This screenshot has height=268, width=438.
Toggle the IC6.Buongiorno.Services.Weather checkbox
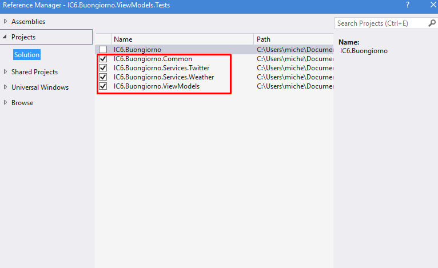(103, 77)
